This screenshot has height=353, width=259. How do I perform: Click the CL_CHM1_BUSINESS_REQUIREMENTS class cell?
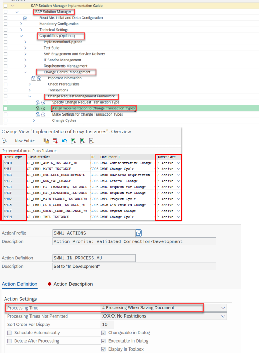pos(58,175)
